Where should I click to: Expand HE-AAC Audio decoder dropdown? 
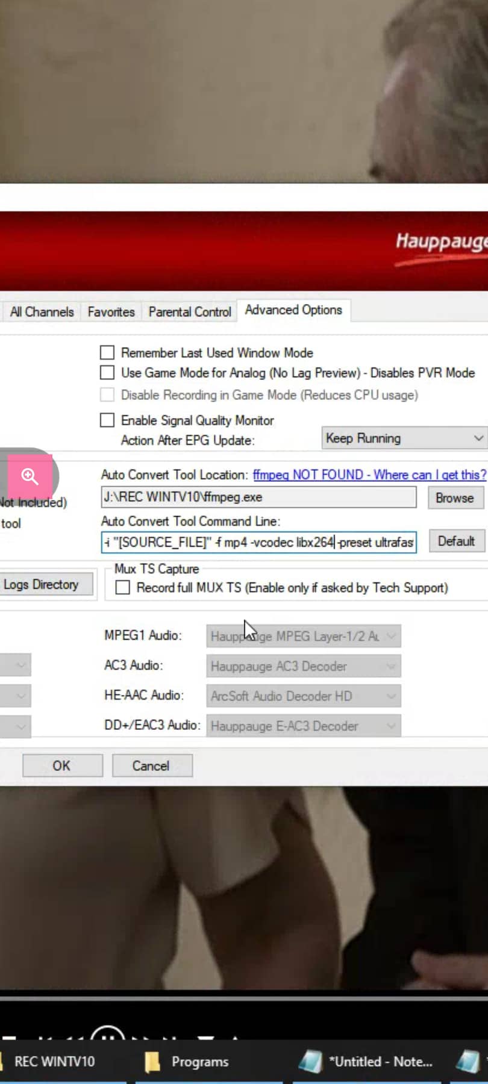pyautogui.click(x=304, y=696)
